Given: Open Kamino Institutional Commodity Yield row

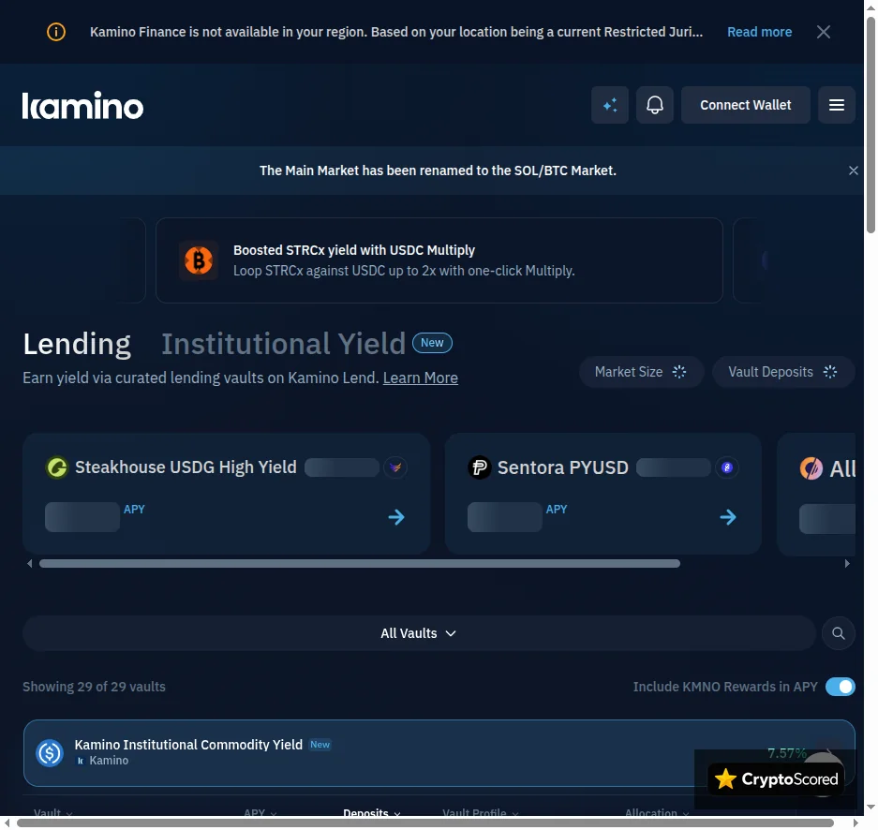Looking at the screenshot, I should pyautogui.click(x=439, y=753).
